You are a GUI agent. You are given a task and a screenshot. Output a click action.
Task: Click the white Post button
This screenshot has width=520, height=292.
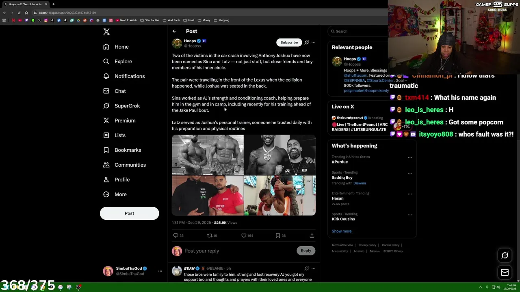click(129, 213)
